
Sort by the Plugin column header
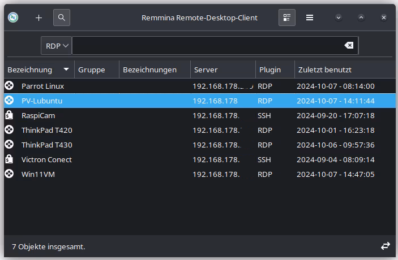(x=275, y=70)
